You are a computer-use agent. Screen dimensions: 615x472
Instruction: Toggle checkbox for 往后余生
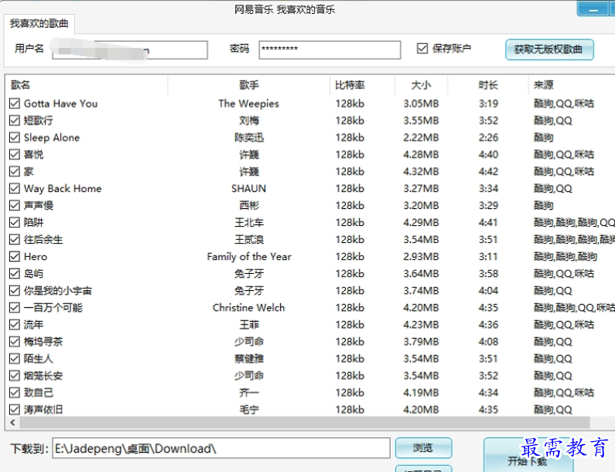[15, 239]
